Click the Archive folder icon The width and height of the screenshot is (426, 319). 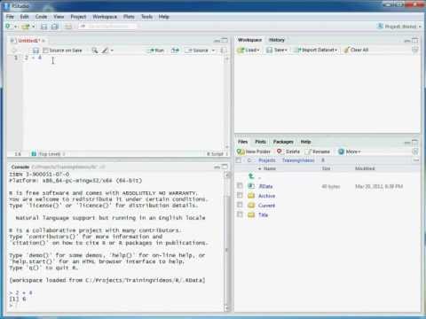251,196
